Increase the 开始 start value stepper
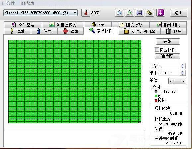 click(183, 65)
